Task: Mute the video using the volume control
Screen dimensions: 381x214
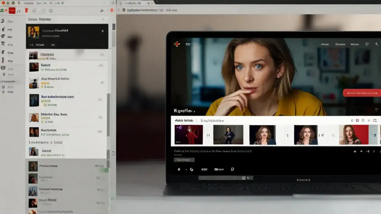Action: pyautogui.click(x=354, y=152)
